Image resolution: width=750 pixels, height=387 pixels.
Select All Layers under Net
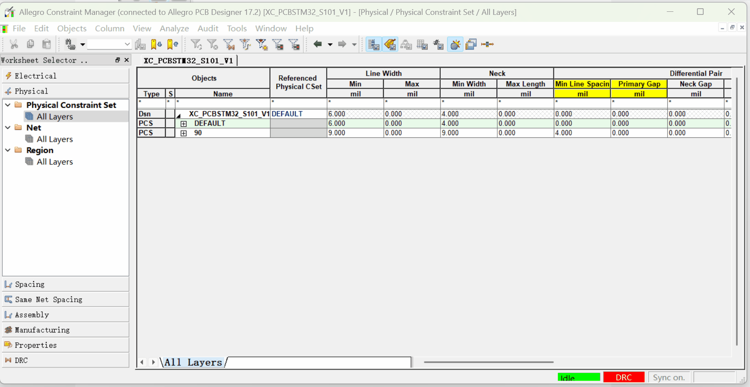pos(55,139)
